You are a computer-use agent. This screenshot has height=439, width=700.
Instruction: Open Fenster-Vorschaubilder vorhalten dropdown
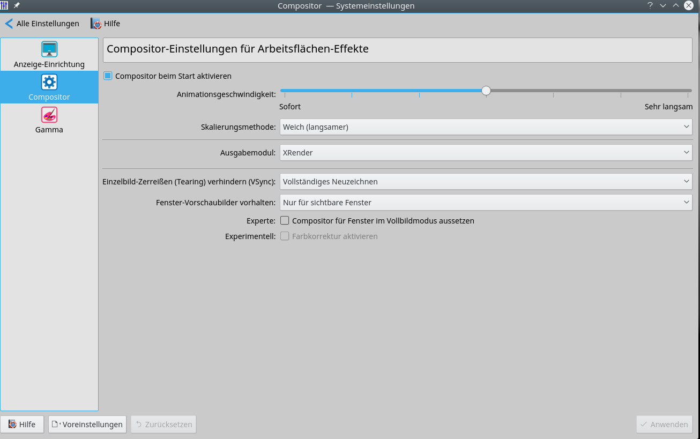486,203
